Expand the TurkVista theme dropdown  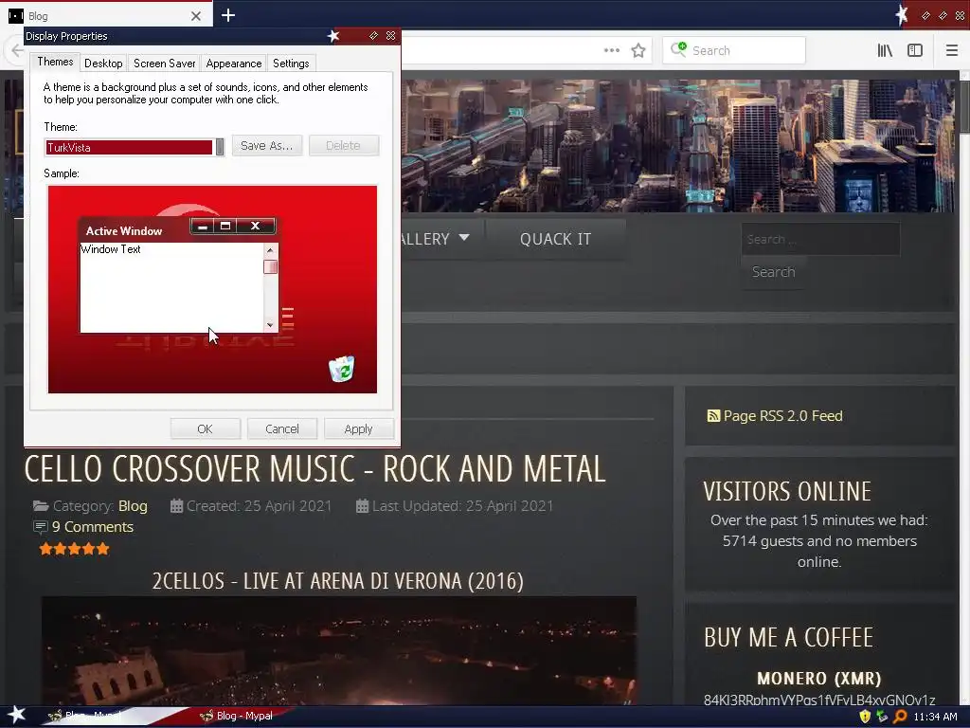pos(219,147)
